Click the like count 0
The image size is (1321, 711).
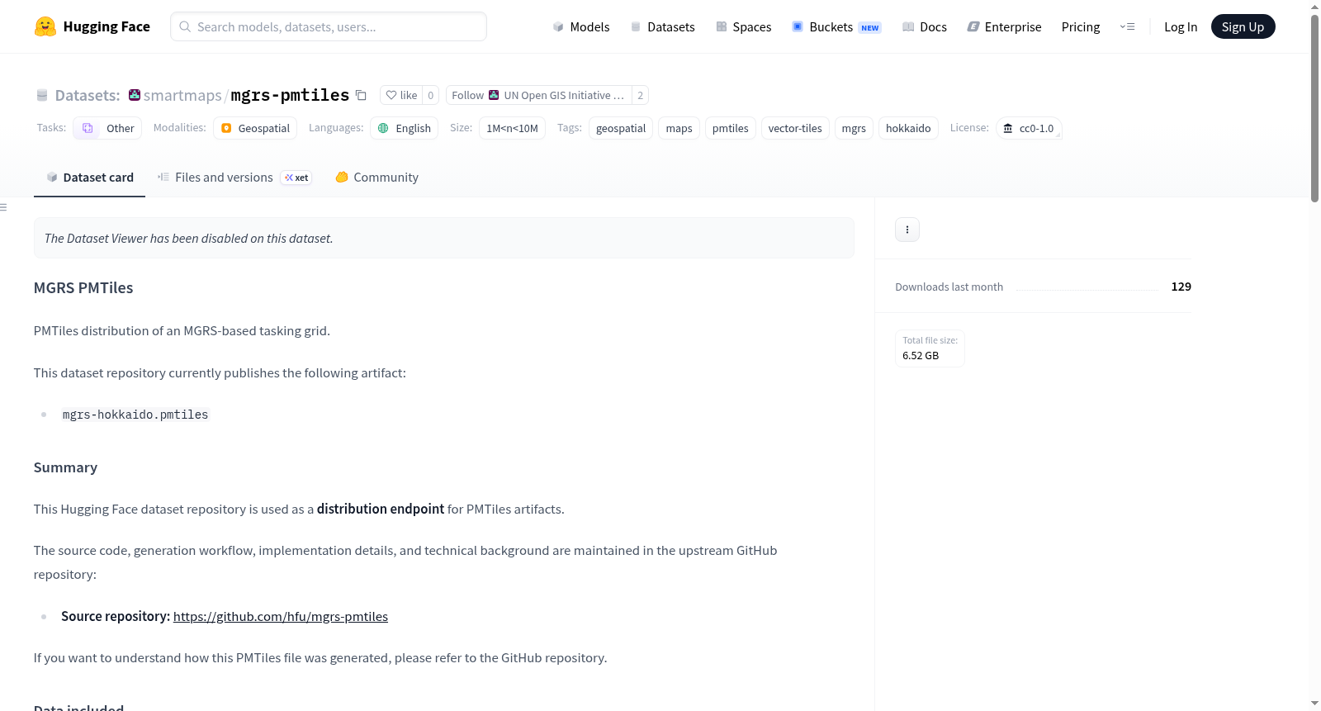[x=430, y=95]
